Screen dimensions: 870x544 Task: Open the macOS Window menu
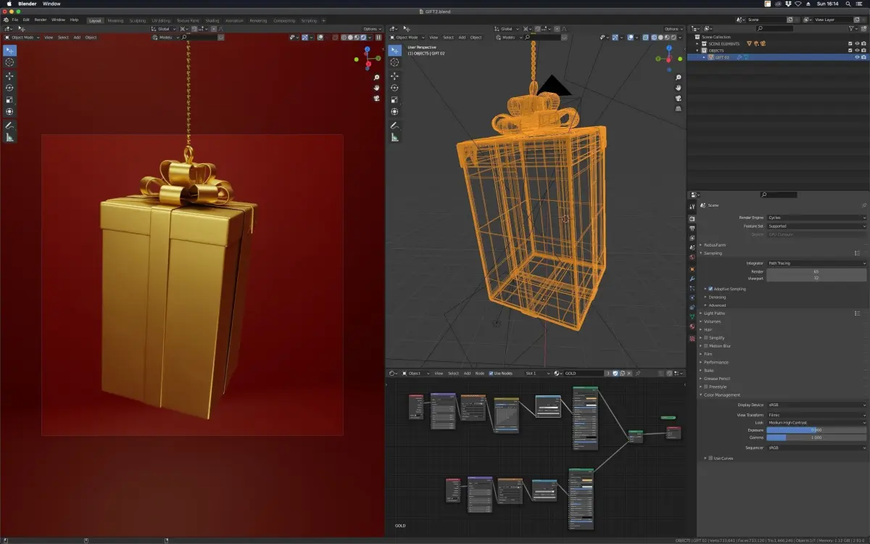click(x=51, y=4)
